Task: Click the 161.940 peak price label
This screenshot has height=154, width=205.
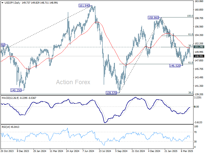Action: (84, 6)
